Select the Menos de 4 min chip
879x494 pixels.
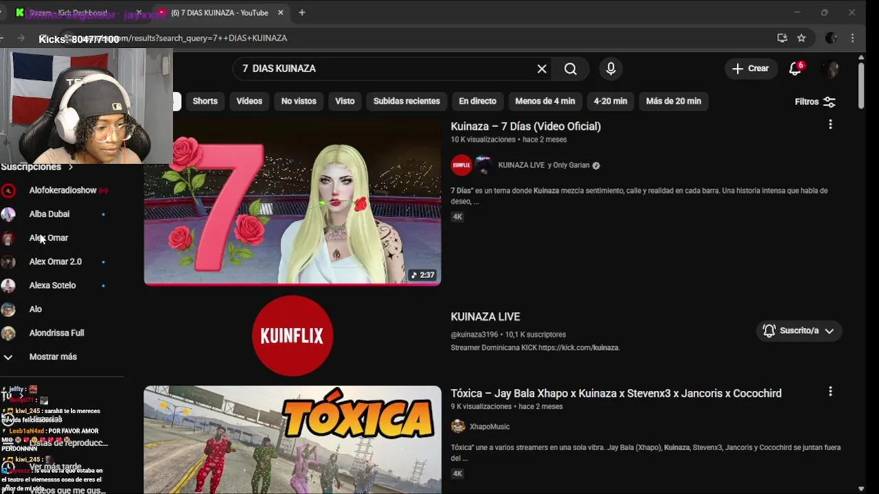[x=545, y=101]
